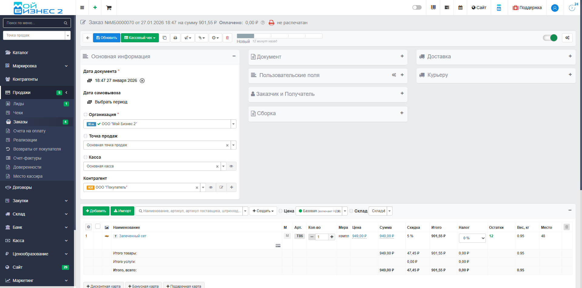
Task: Copy the order using duplicate icon
Action: (165, 38)
